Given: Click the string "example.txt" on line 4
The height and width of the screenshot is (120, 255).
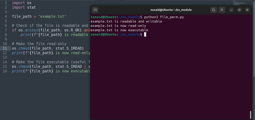Looking at the screenshot, I should [52, 16].
